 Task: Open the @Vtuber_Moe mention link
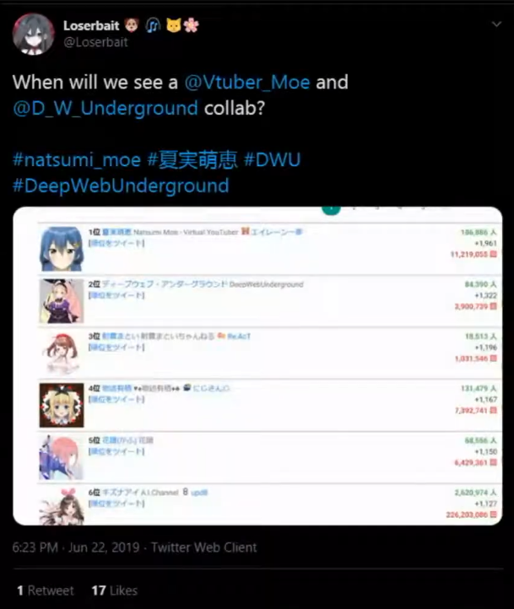click(247, 83)
